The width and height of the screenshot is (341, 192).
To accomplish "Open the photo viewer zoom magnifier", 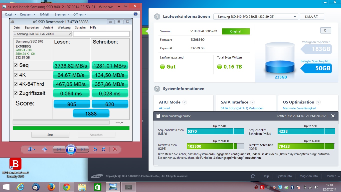I will click(x=32, y=149).
